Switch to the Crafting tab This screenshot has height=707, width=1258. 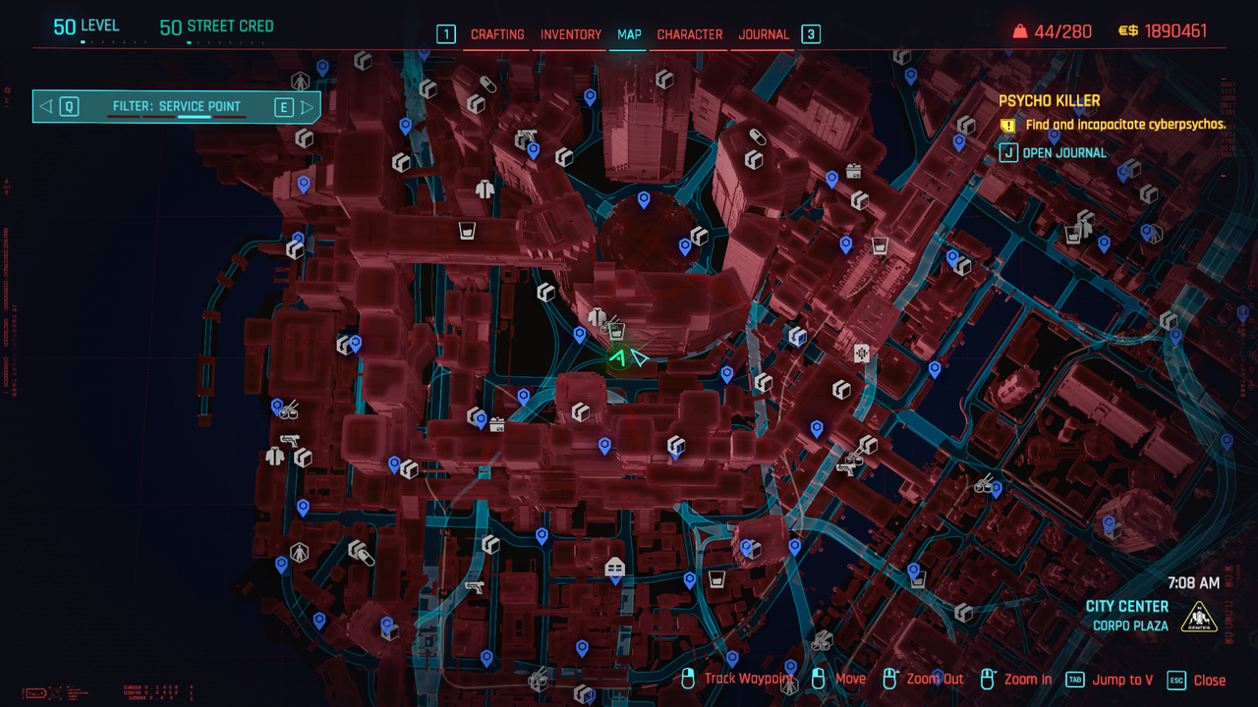497,34
